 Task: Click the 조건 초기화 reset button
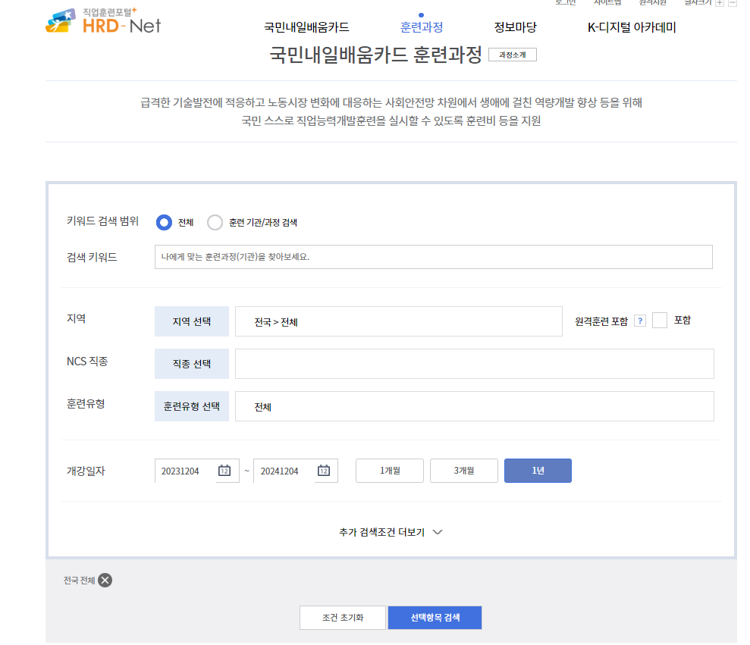342,617
